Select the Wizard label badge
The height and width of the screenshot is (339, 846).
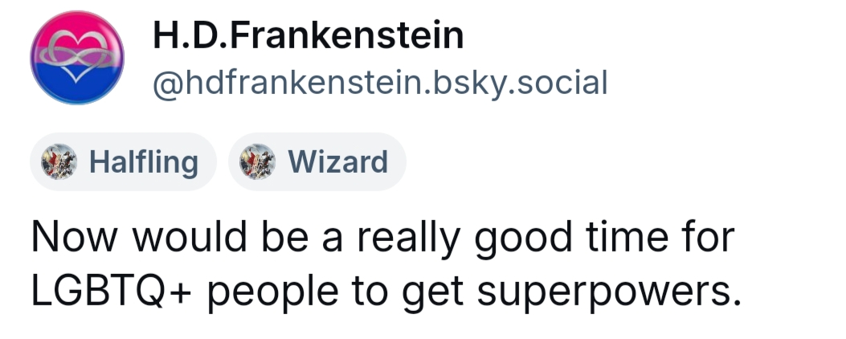click(x=317, y=162)
